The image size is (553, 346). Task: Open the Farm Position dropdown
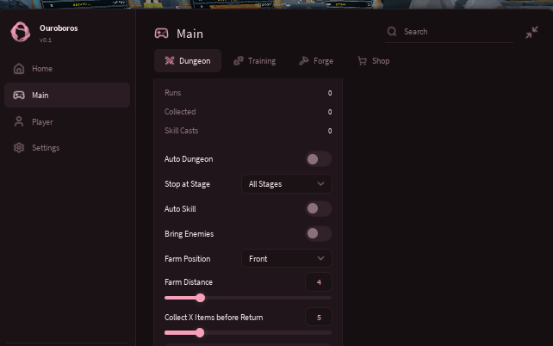click(286, 258)
